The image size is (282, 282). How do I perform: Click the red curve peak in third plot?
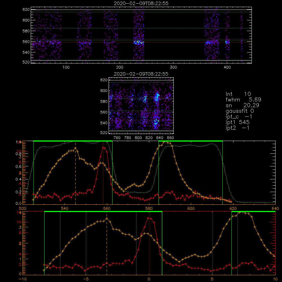coord(103,147)
